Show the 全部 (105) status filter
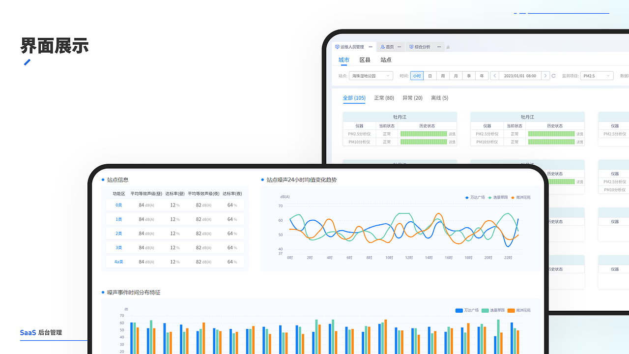 tap(354, 98)
